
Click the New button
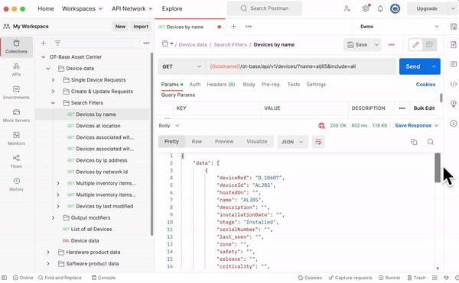pyautogui.click(x=120, y=27)
